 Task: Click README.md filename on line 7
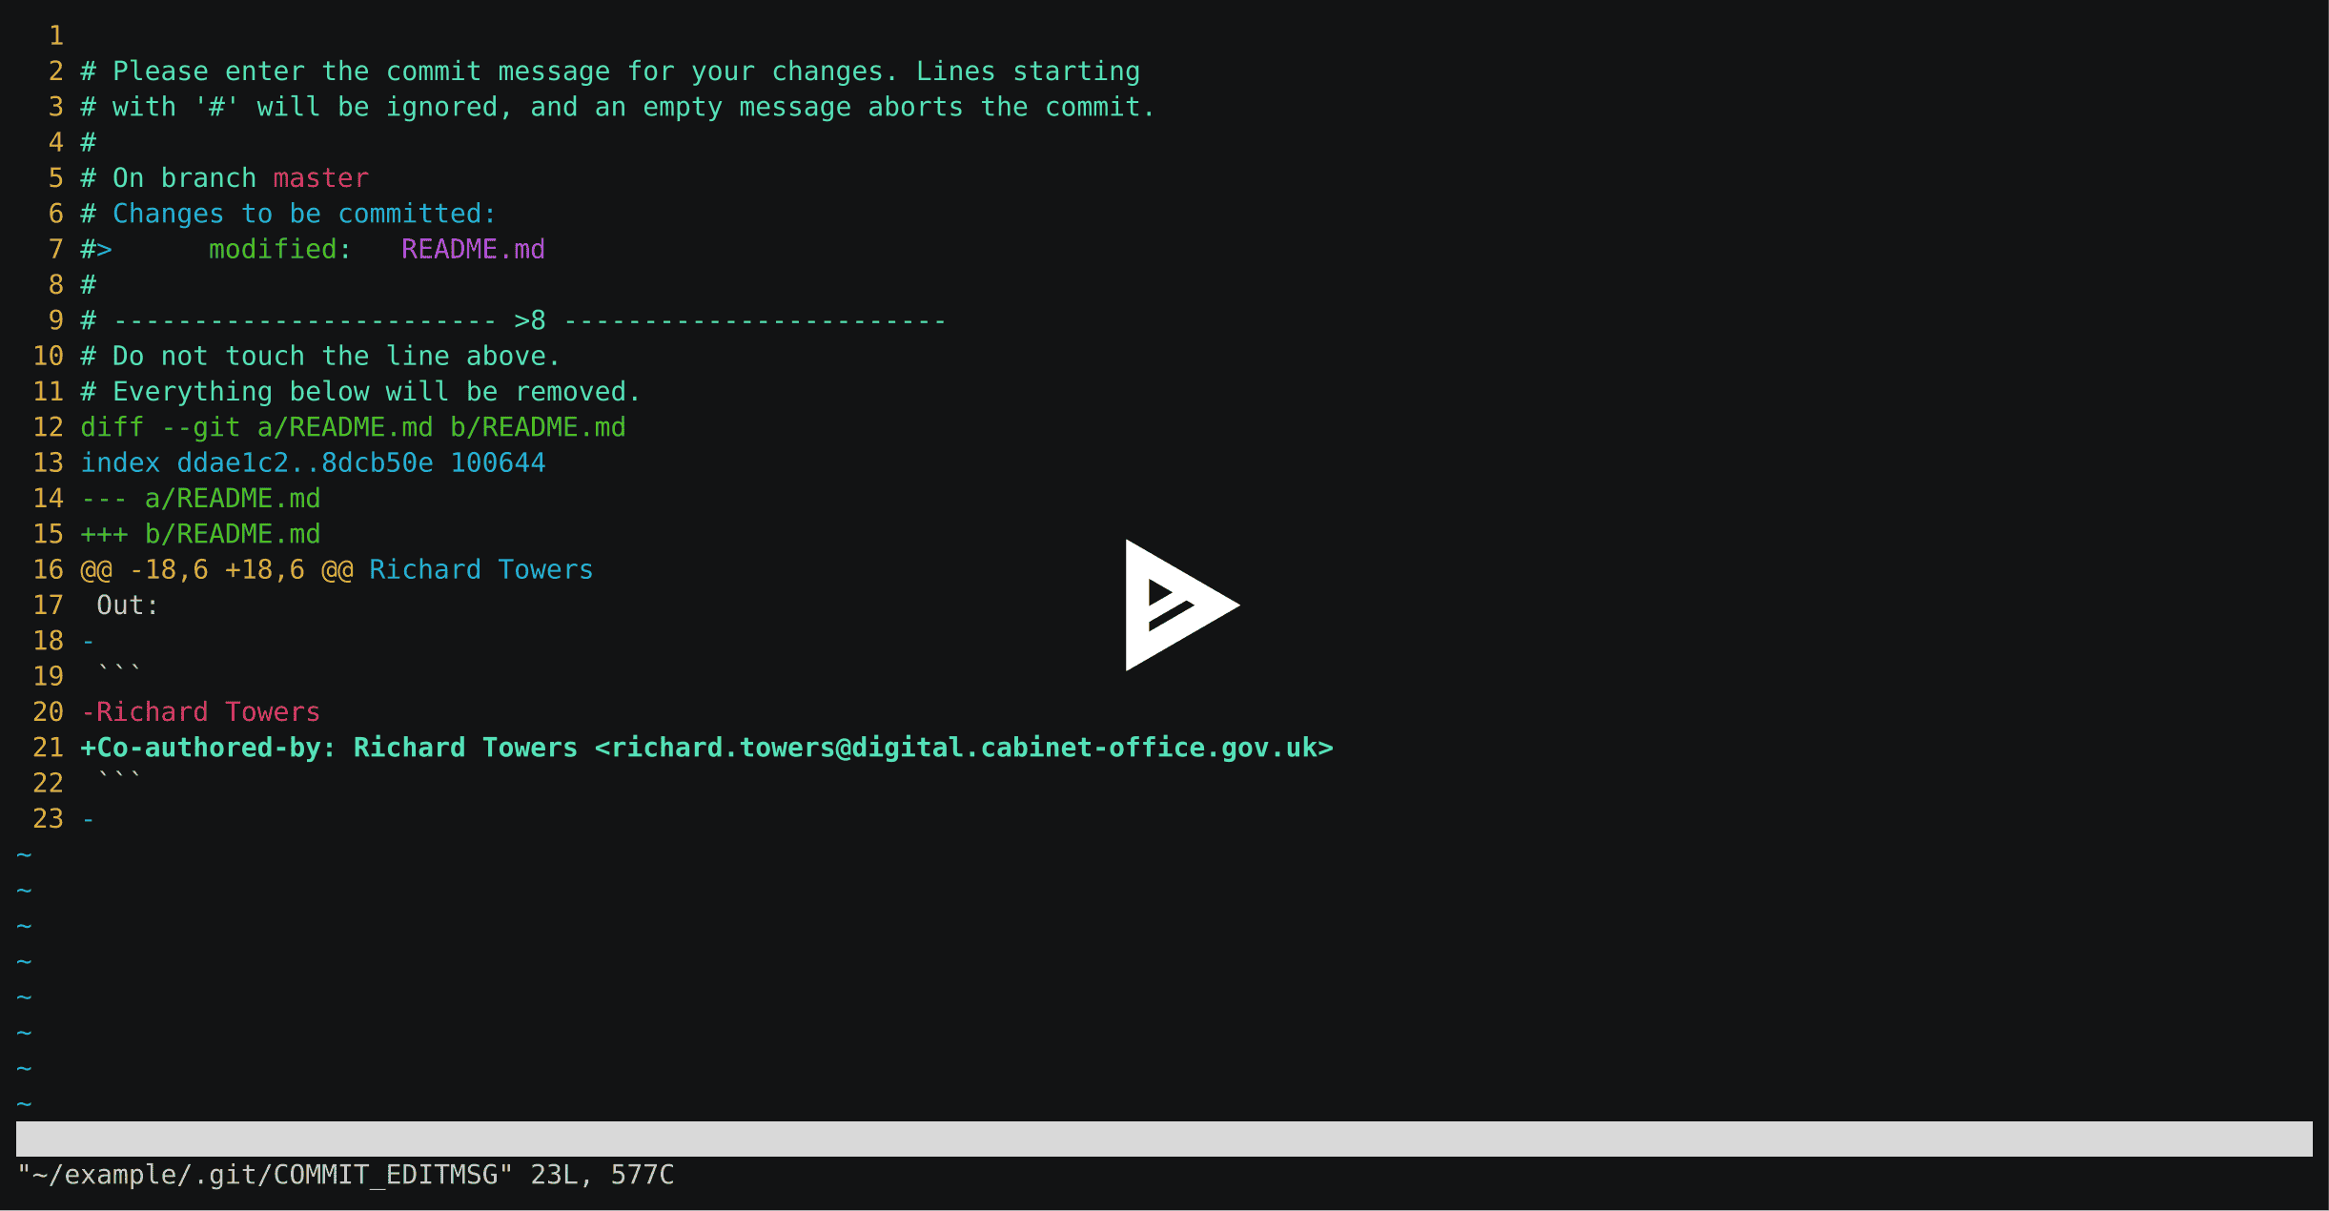(x=473, y=249)
